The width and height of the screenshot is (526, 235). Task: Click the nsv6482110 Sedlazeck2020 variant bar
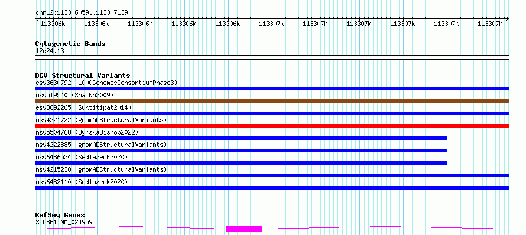click(272, 188)
